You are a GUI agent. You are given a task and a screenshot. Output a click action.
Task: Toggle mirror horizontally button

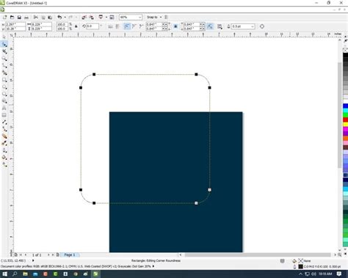click(x=110, y=26)
